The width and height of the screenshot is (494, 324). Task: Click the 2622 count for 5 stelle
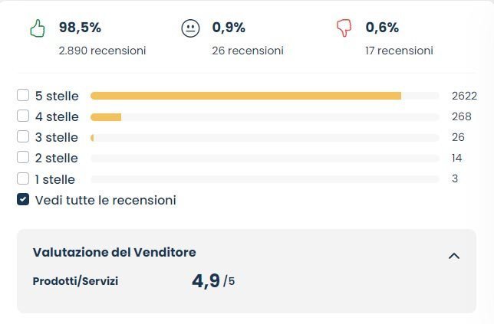(x=464, y=96)
